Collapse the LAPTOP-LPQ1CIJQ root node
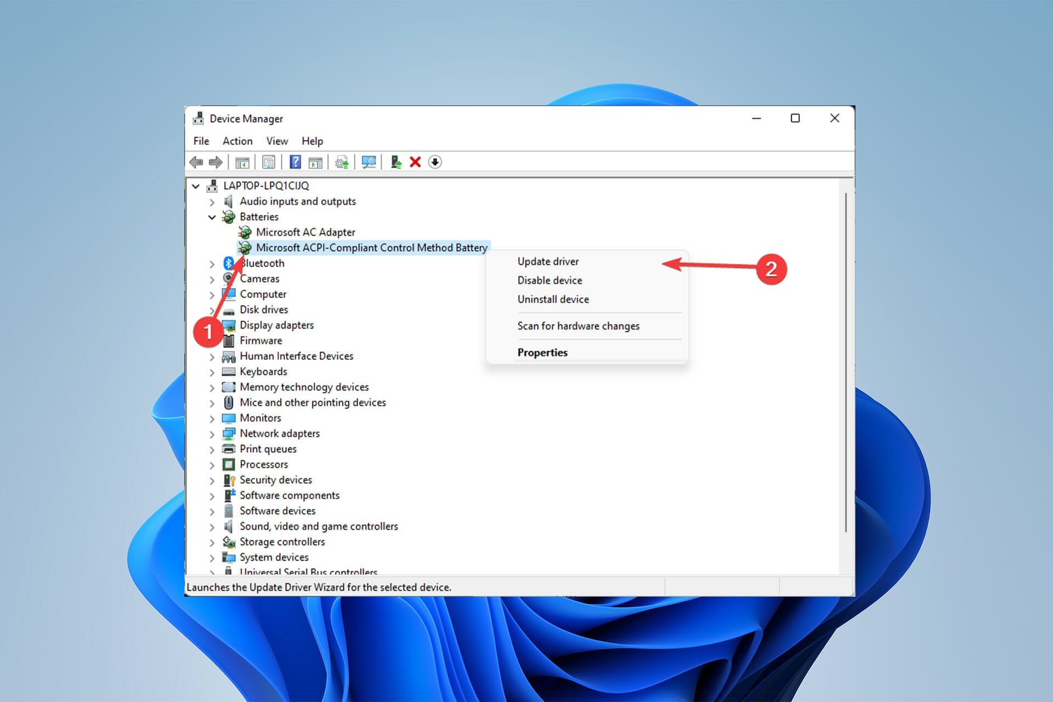This screenshot has height=702, width=1053. tap(196, 186)
